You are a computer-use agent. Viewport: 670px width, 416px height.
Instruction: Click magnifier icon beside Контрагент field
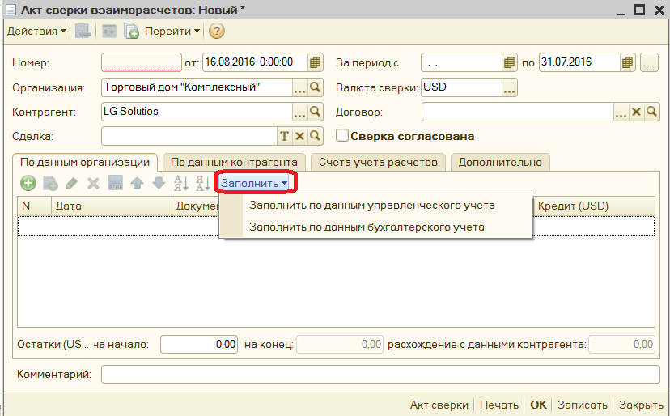pos(316,112)
